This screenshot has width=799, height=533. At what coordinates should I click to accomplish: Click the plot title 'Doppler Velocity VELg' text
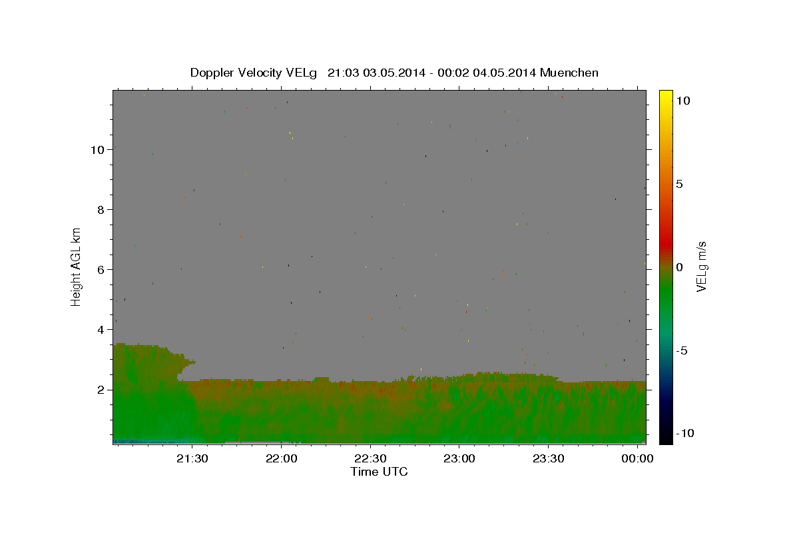[x=254, y=73]
